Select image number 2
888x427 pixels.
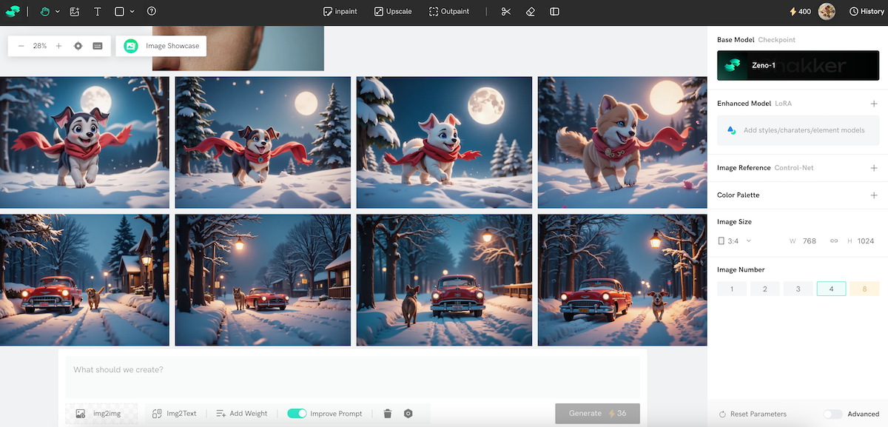765,289
